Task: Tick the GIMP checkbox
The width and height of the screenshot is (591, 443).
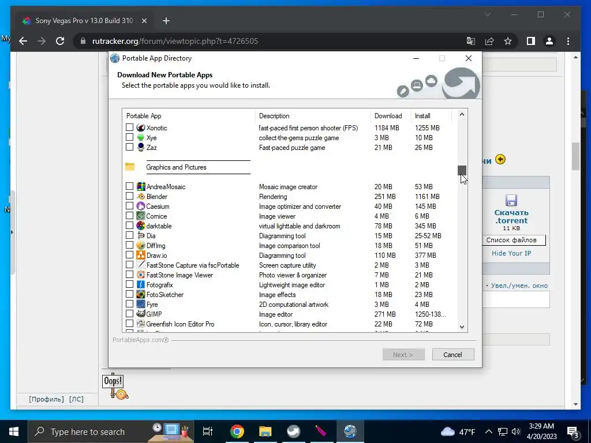Action: [129, 313]
